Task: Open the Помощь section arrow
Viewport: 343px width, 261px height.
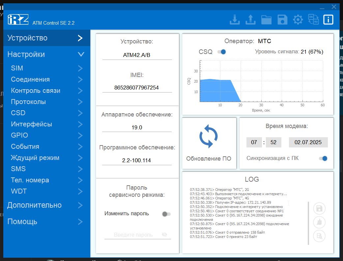Action: (x=80, y=222)
